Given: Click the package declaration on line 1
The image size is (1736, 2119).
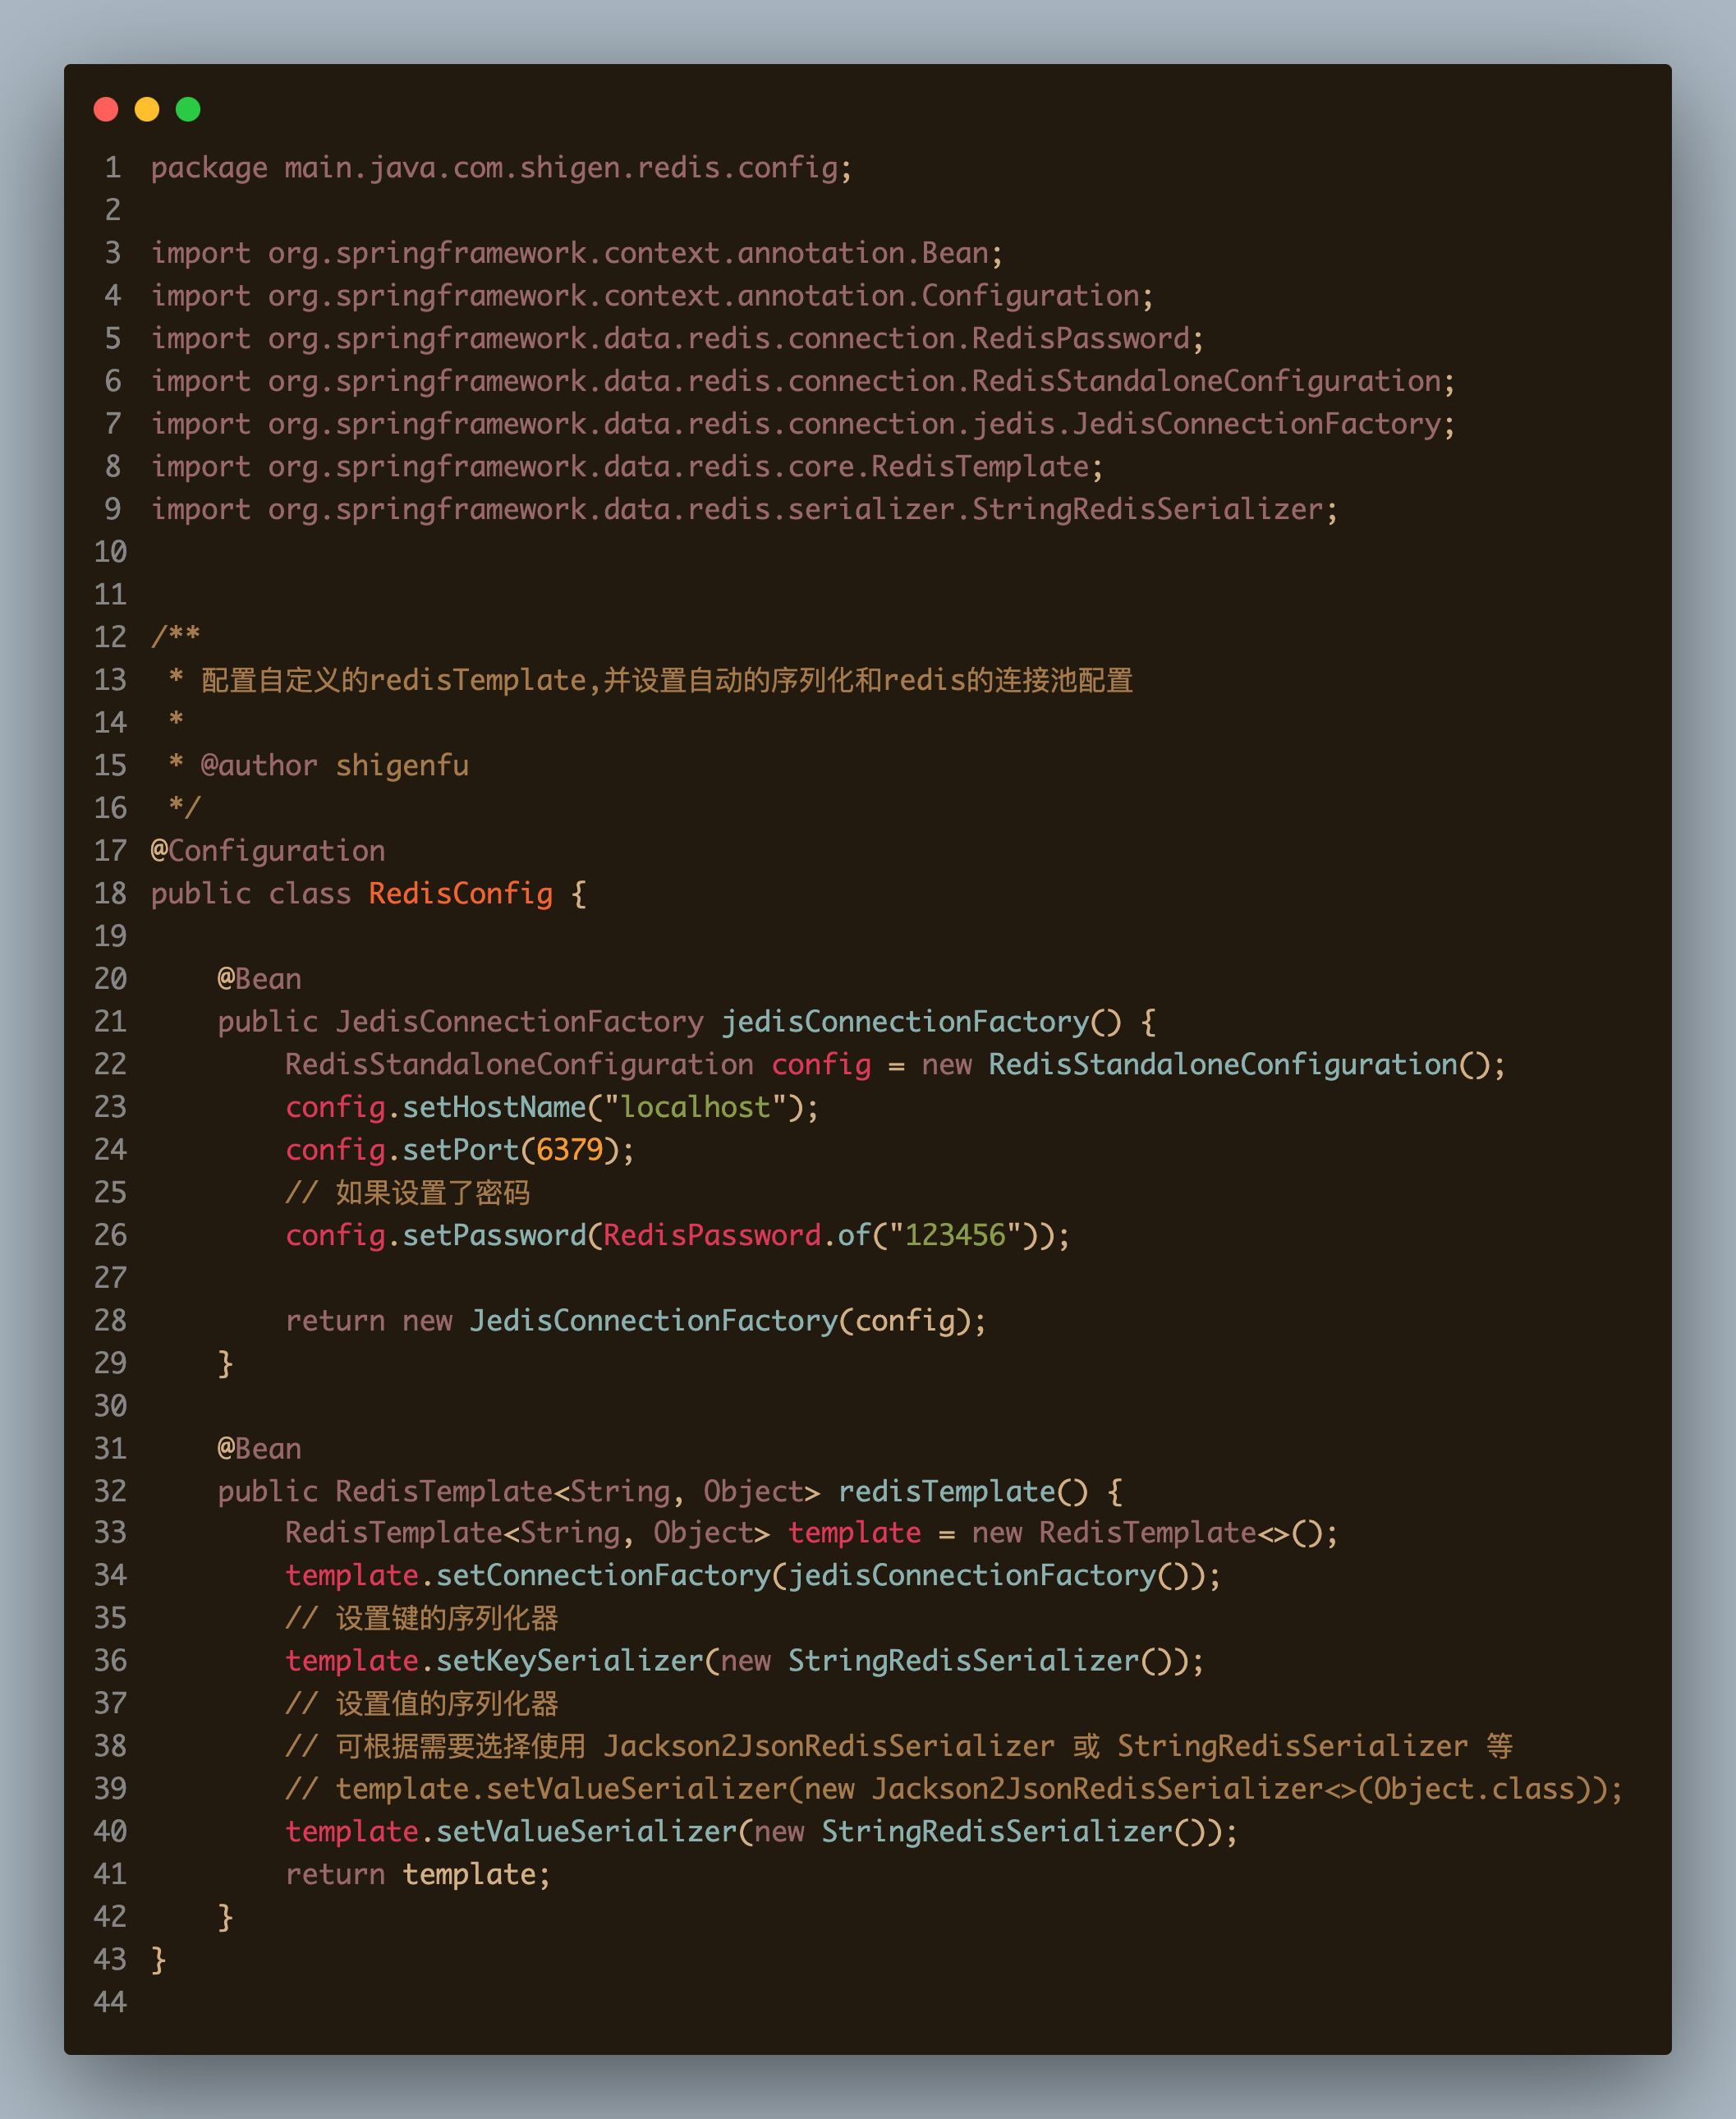Looking at the screenshot, I should click(500, 167).
